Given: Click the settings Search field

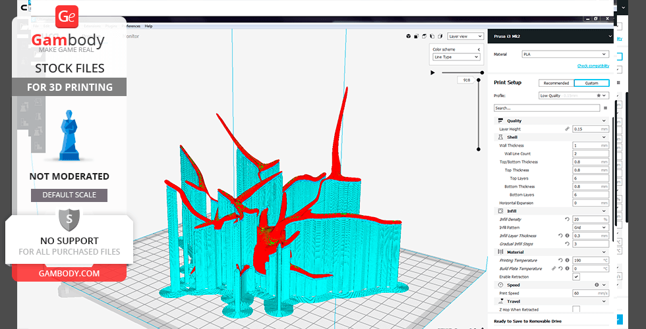Looking at the screenshot, I should (546, 108).
